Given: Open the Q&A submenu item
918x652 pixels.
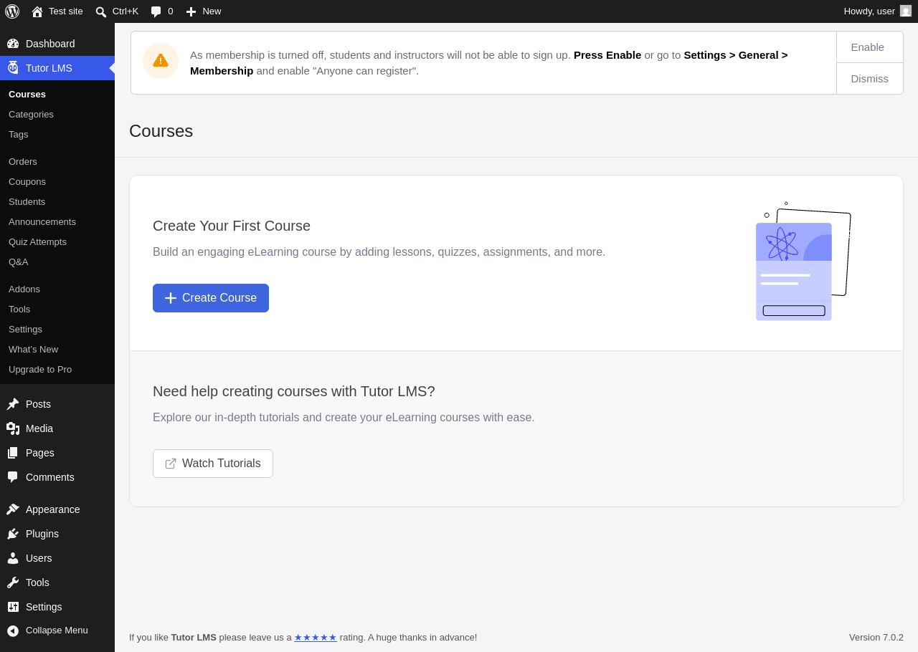Looking at the screenshot, I should coord(19,262).
